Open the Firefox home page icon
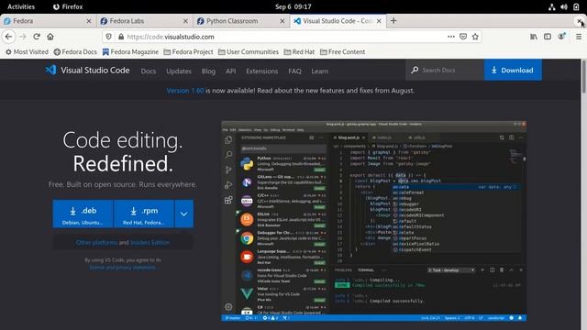This screenshot has width=587, height=330. click(50, 37)
